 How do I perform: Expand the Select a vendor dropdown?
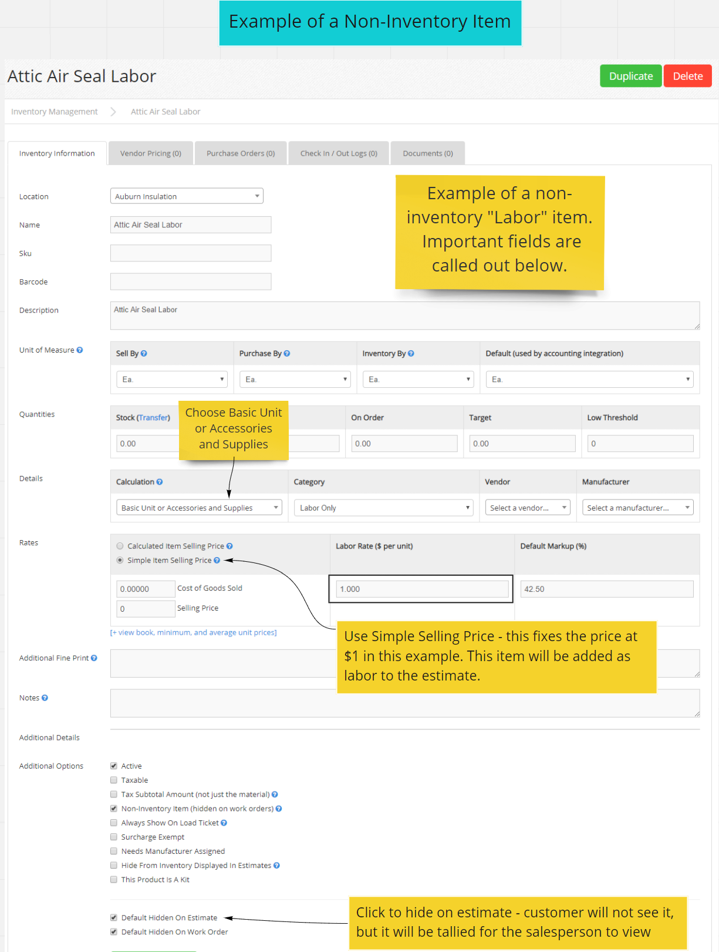pos(528,508)
